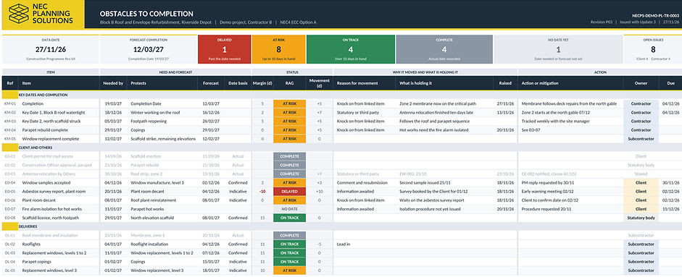The height and width of the screenshot is (277, 682).
Task: Click the 'Ref' column header
Action: 10,83
